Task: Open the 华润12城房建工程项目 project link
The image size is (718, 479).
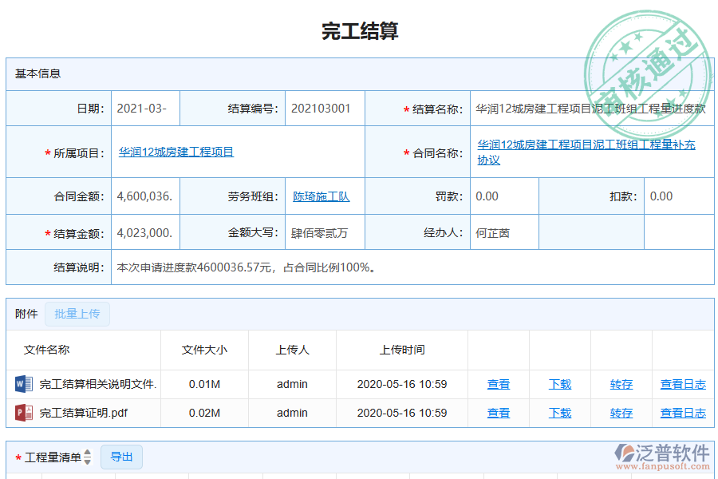Action: pos(176,152)
